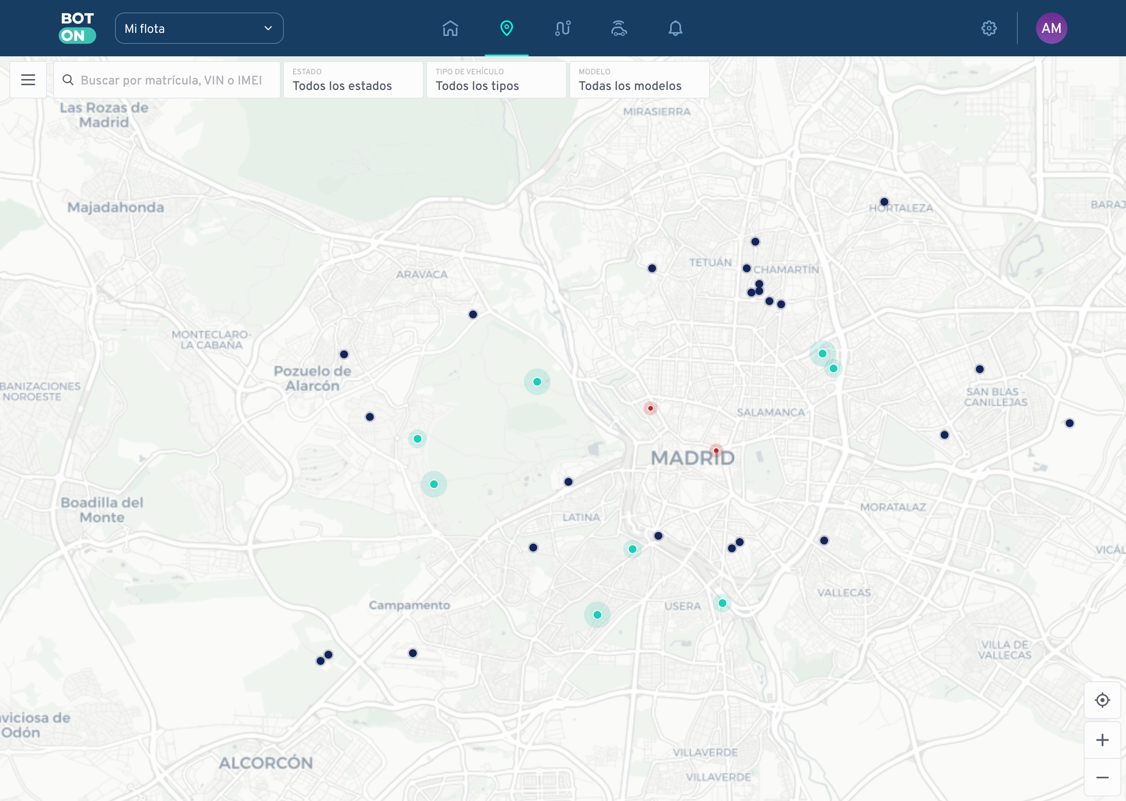1126x801 pixels.
Task: Switch to the active map tab in navigation
Action: coord(507,28)
